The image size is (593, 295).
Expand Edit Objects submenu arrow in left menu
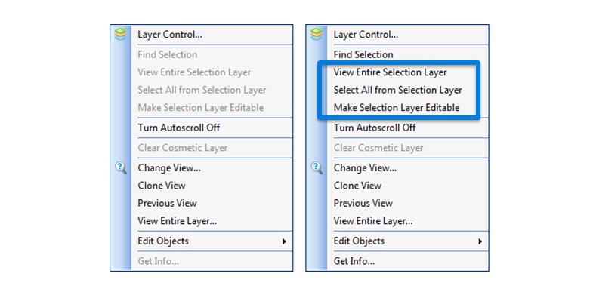pos(284,241)
